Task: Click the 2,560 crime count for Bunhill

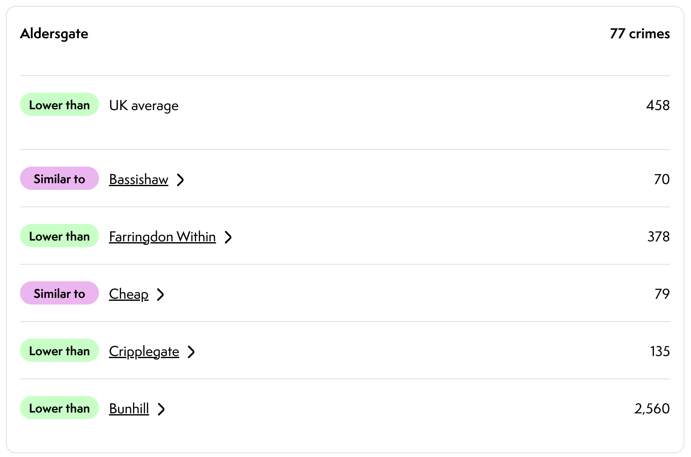Action: tap(652, 409)
